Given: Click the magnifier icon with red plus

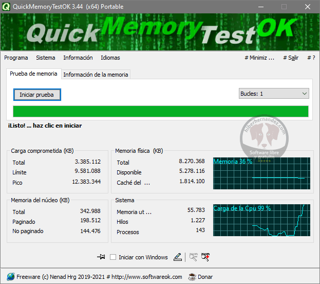Looking at the screenshot, I should pyautogui.click(x=205, y=257).
